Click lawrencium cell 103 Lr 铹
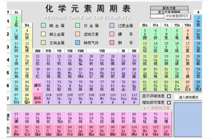The image size is (212, 139). [x=166, y=131]
